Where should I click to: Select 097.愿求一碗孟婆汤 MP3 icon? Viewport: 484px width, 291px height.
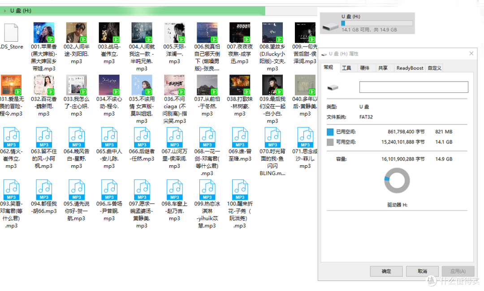tap(142, 189)
